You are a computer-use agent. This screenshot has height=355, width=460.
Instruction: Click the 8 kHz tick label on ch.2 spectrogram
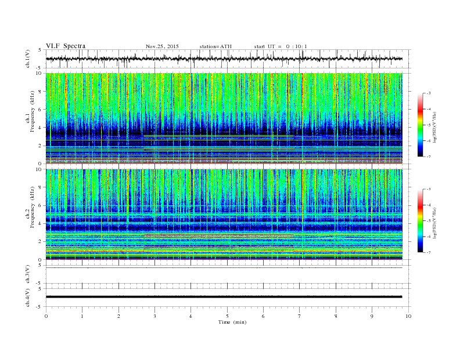click(x=40, y=187)
